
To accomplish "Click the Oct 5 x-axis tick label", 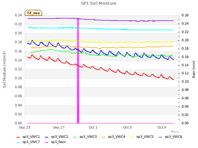I will point(127,127).
